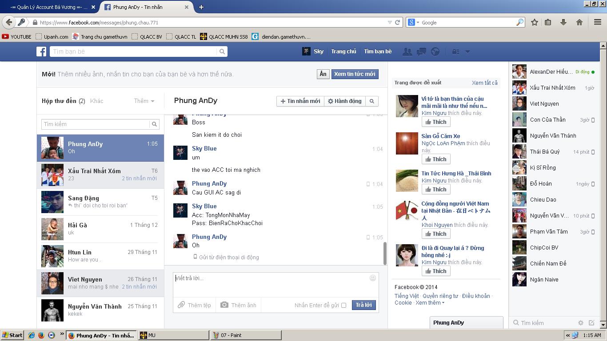Expand the Thêm dropdown in inbox
Screen dimensions: 607x341
click(x=144, y=101)
